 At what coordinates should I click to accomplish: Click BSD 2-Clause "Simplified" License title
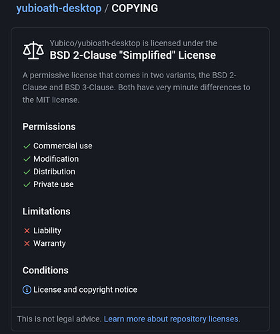[133, 55]
